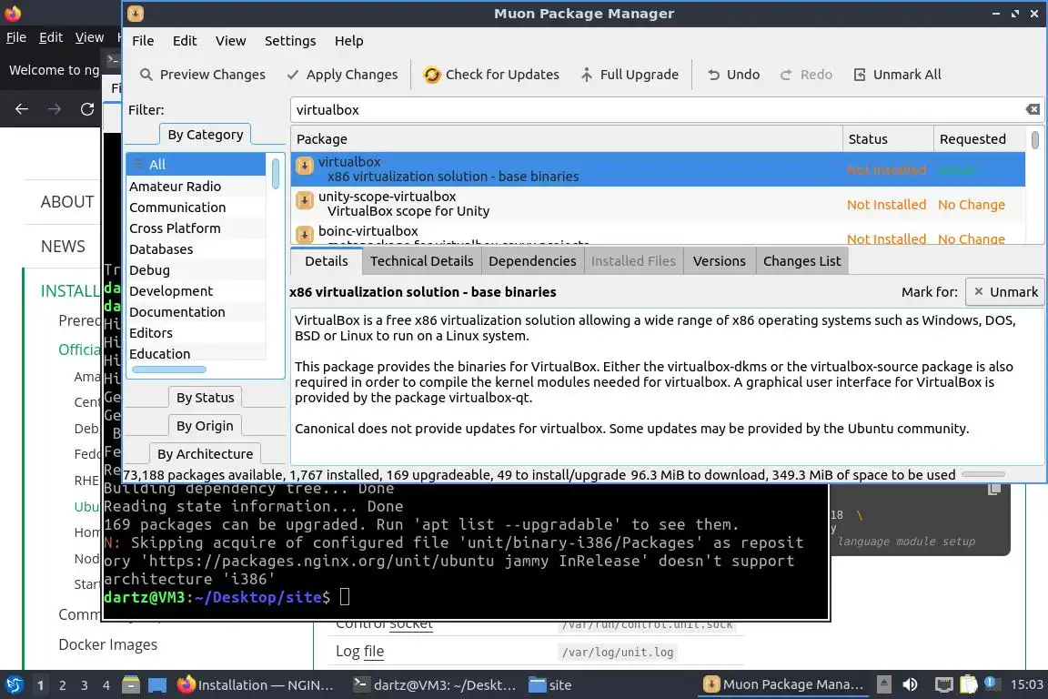Select the Development category
The width and height of the screenshot is (1048, 699).
pyautogui.click(x=196, y=291)
